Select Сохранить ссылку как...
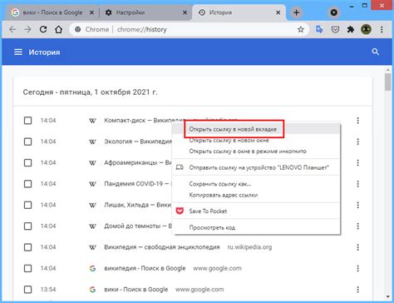Image resolution: width=394 pixels, height=303 pixels. click(256, 184)
